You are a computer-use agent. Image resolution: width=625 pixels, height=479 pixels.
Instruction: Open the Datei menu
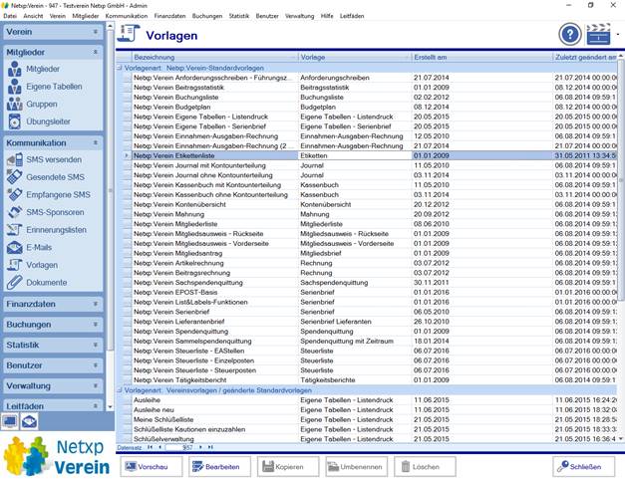click(x=10, y=16)
